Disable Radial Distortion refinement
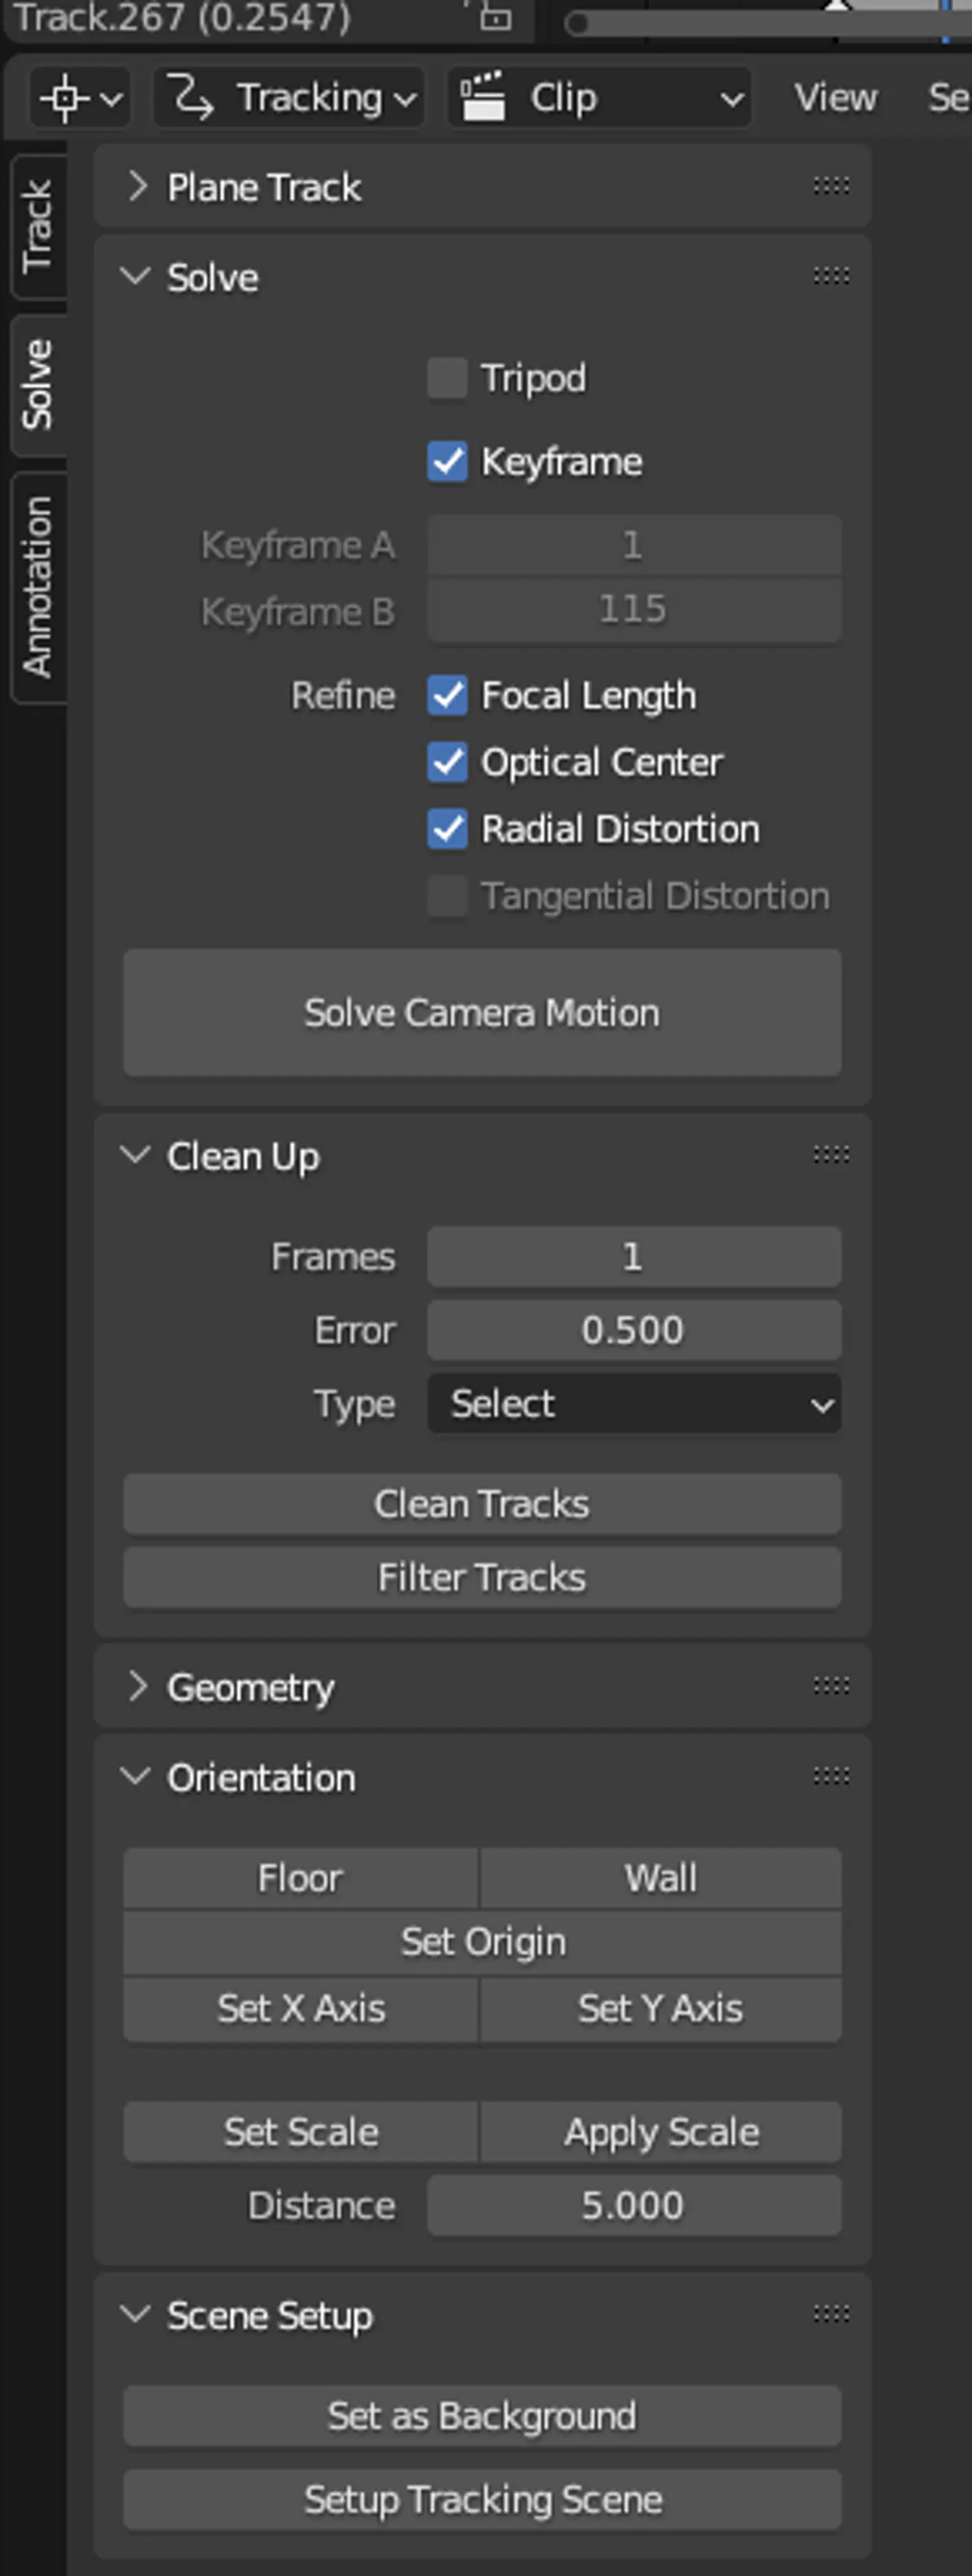Image resolution: width=972 pixels, height=2576 pixels. point(447,829)
